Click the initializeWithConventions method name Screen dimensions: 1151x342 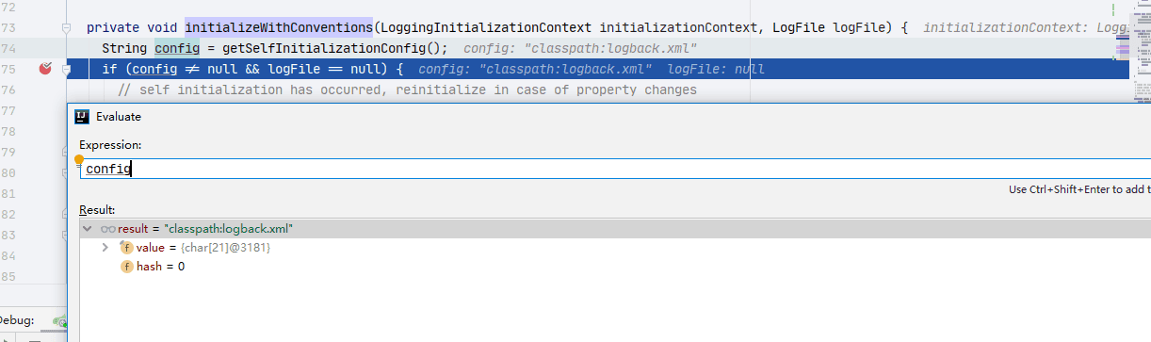280,28
